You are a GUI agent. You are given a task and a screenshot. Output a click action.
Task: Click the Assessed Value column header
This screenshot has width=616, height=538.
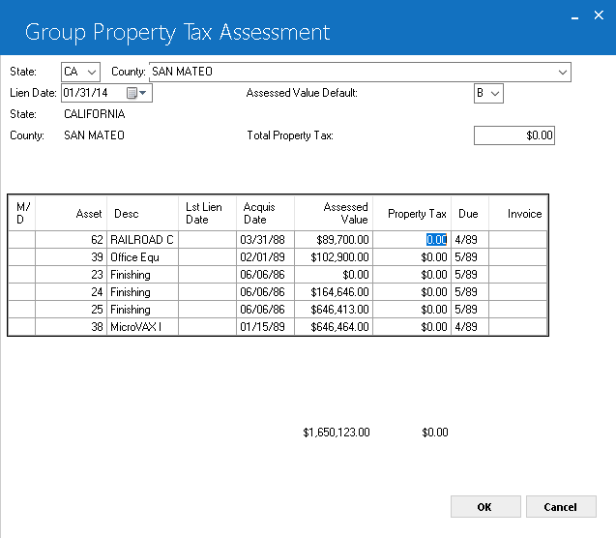[334, 213]
